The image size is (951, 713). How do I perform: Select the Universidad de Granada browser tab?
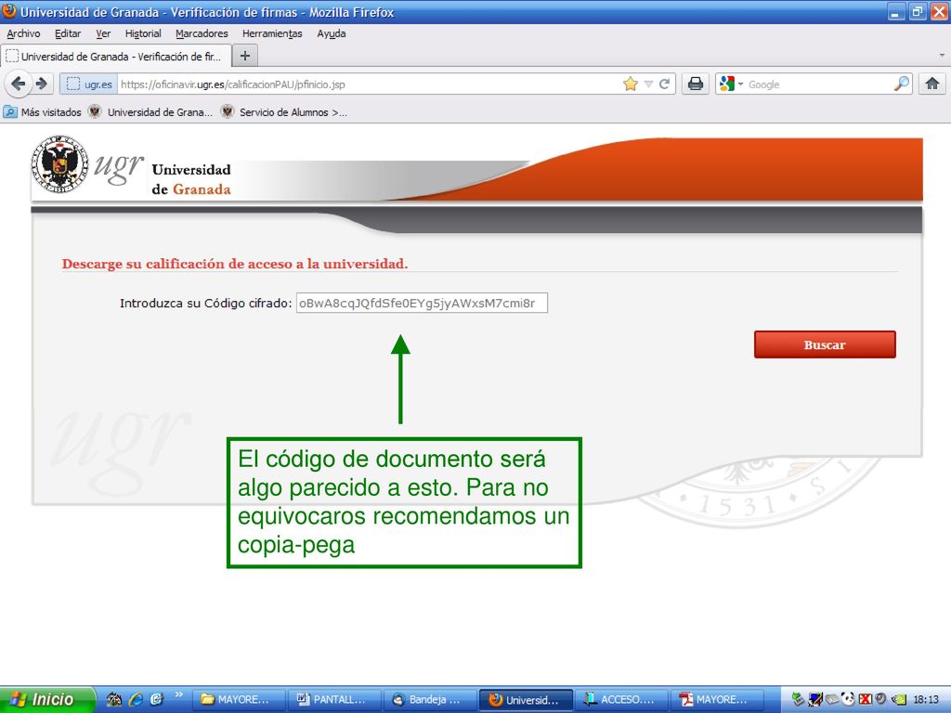115,57
